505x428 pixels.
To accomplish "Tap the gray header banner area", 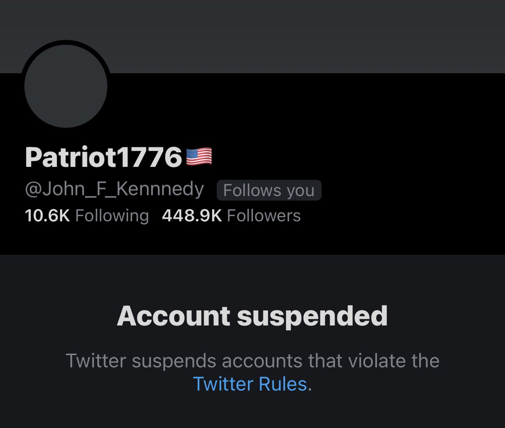I will tap(285, 37).
